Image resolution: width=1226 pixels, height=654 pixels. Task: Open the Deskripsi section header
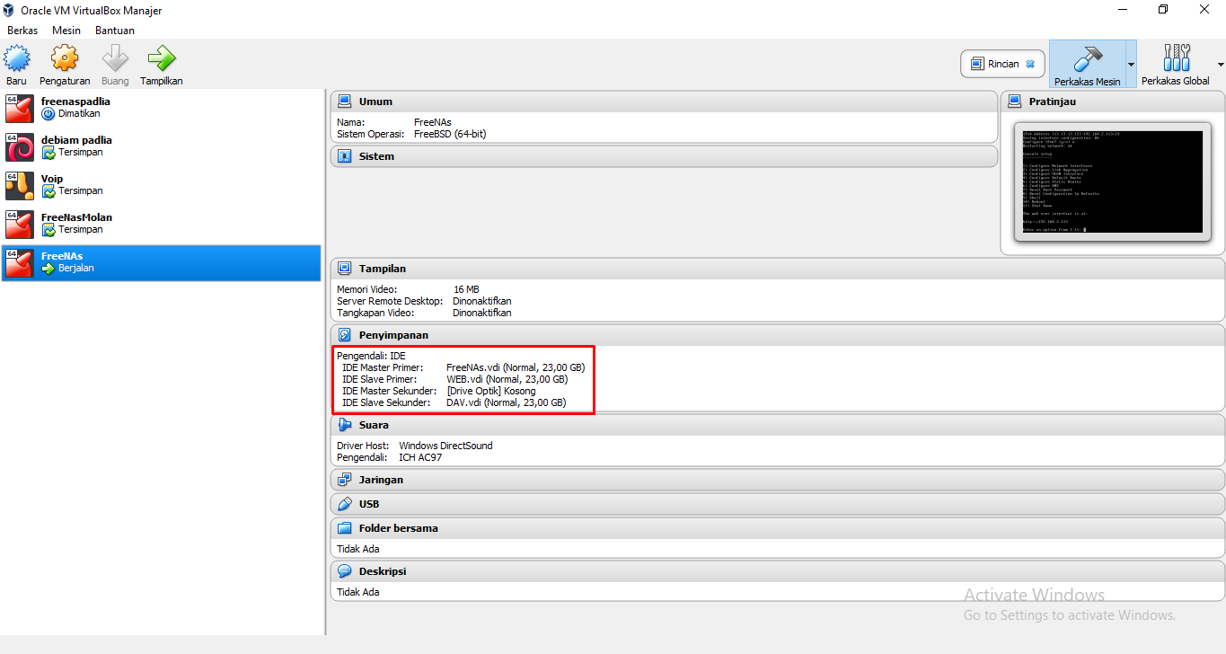(x=778, y=571)
